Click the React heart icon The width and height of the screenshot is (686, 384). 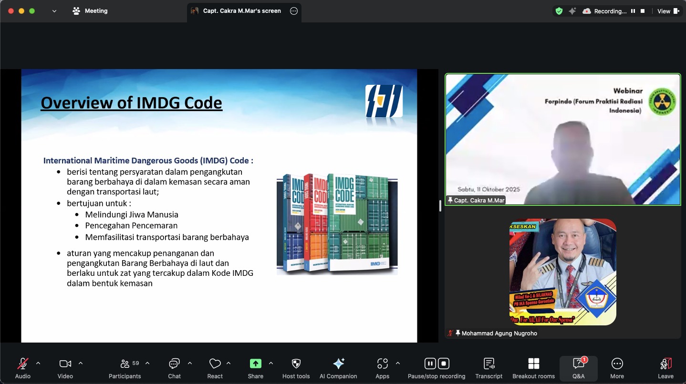coord(215,364)
